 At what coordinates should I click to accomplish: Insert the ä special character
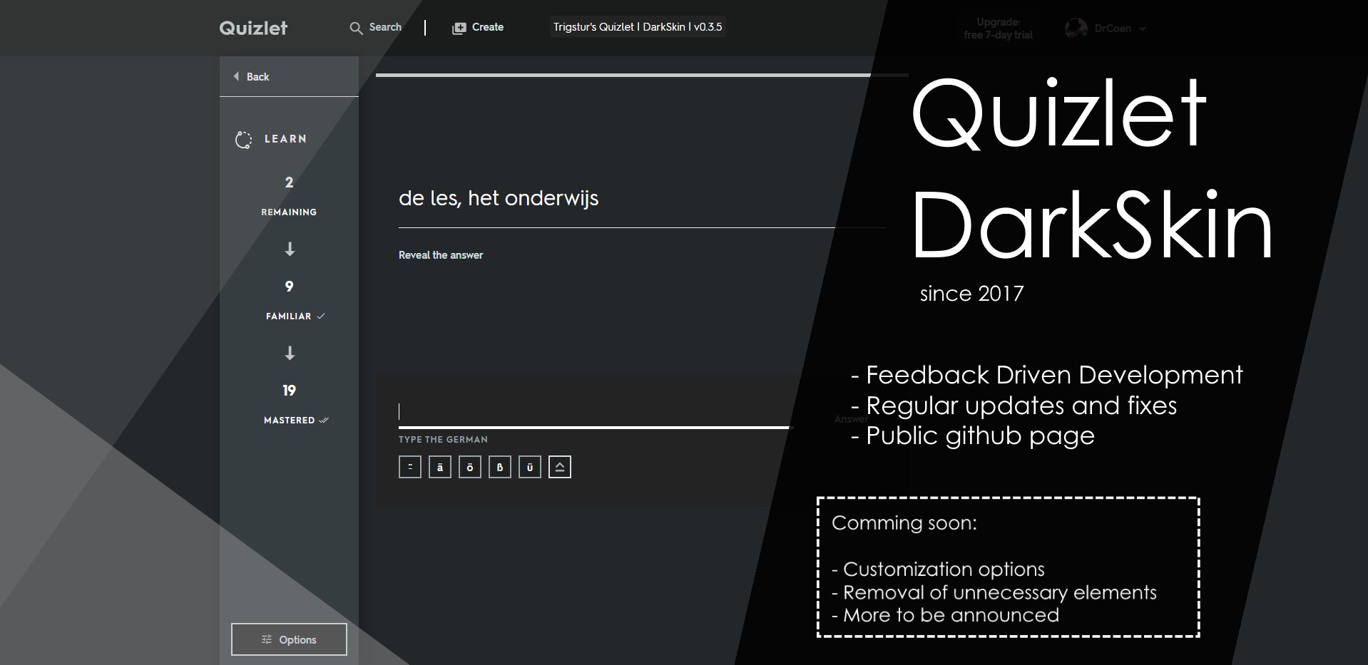point(439,467)
